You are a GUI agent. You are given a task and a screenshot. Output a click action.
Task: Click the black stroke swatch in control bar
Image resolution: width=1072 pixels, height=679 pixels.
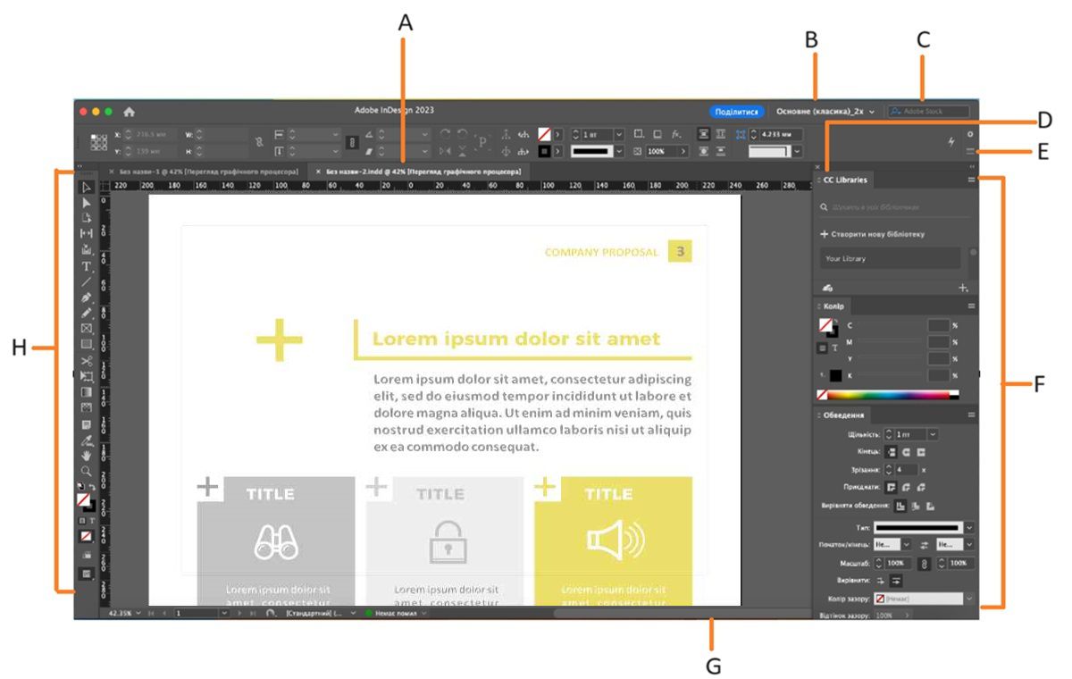point(544,152)
